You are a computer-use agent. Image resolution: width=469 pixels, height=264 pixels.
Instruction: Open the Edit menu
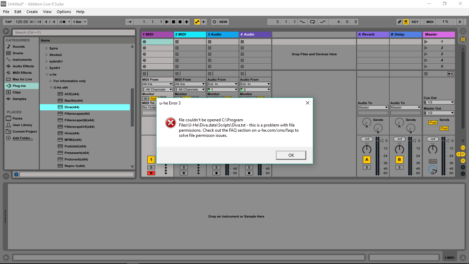point(18,12)
